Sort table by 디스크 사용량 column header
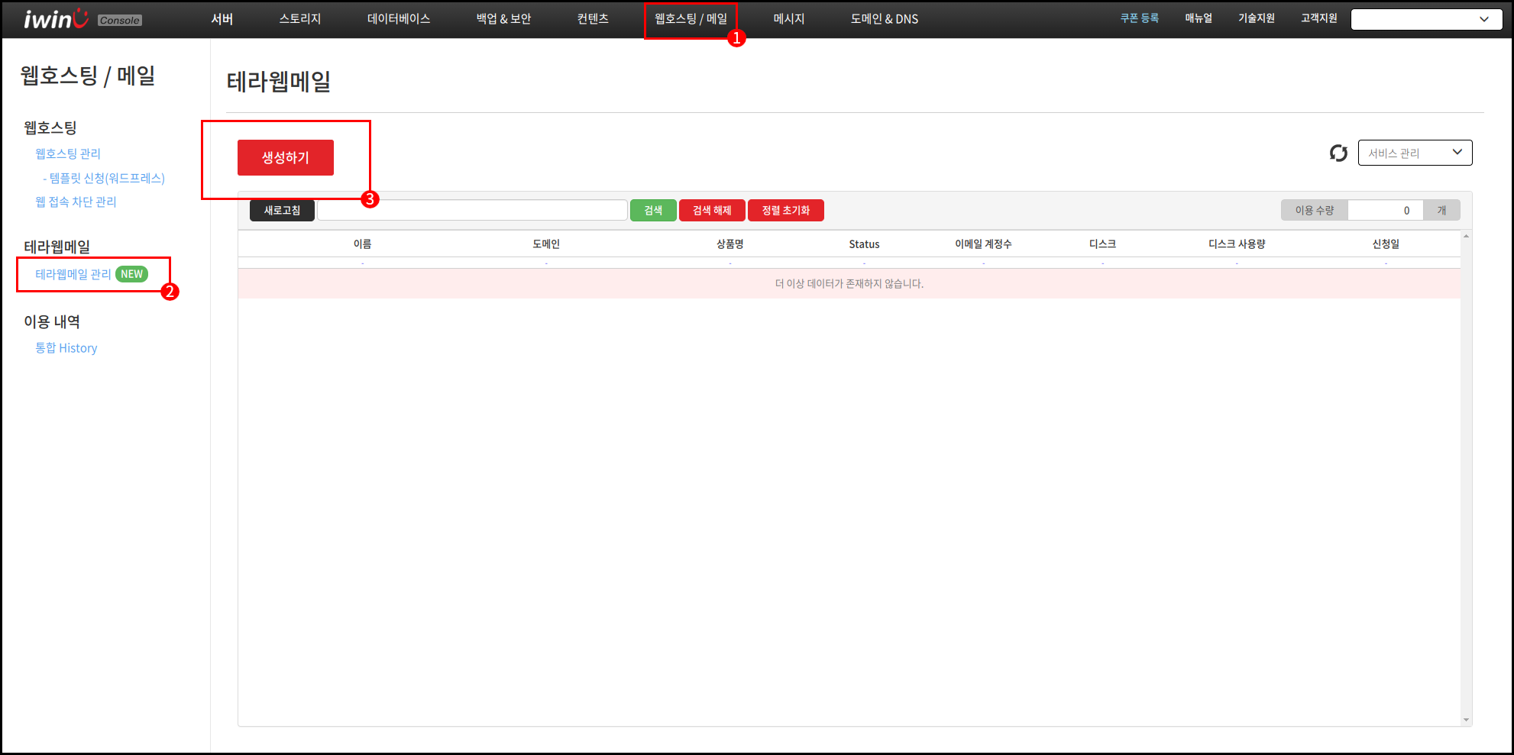 pos(1237,244)
